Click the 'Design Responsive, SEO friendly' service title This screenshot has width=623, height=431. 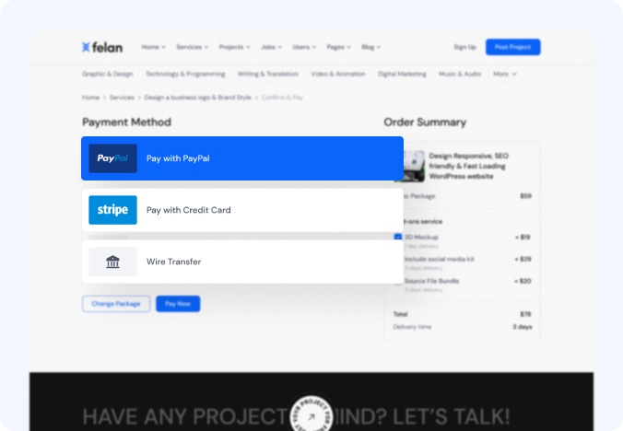[x=469, y=166]
